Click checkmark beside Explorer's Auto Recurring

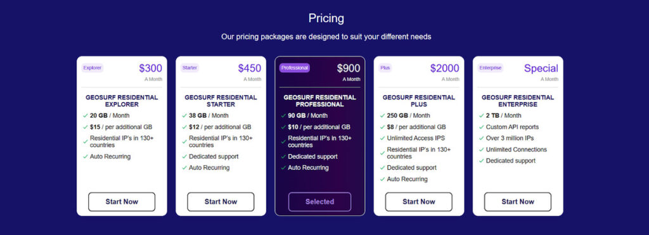tap(86, 157)
